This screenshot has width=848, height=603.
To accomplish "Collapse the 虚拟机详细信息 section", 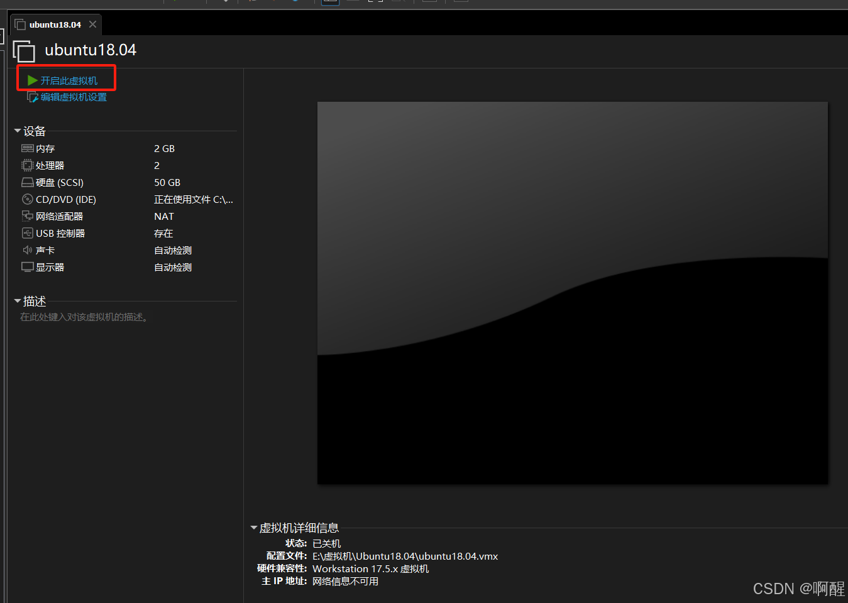I will [x=254, y=528].
